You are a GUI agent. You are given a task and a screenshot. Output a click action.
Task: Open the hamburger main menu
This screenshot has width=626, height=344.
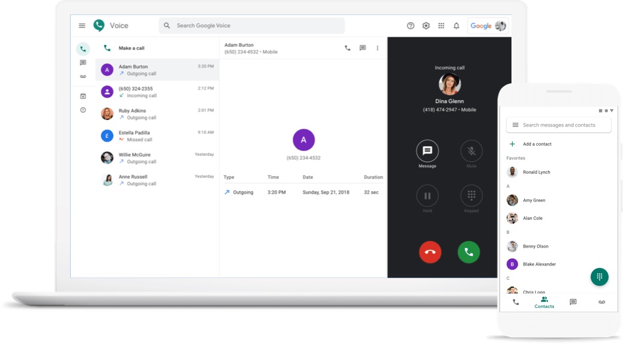(82, 26)
